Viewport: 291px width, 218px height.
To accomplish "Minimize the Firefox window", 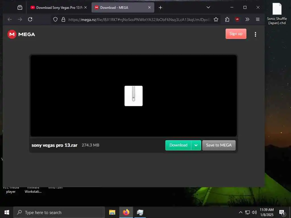I will tap(232, 7).
